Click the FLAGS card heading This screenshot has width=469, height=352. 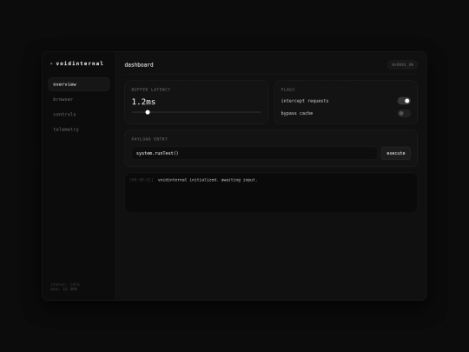287,90
